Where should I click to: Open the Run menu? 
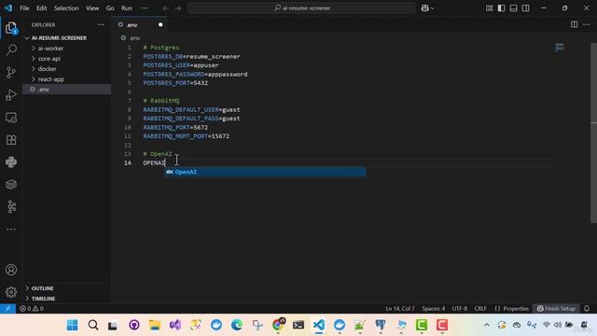pyautogui.click(x=127, y=8)
